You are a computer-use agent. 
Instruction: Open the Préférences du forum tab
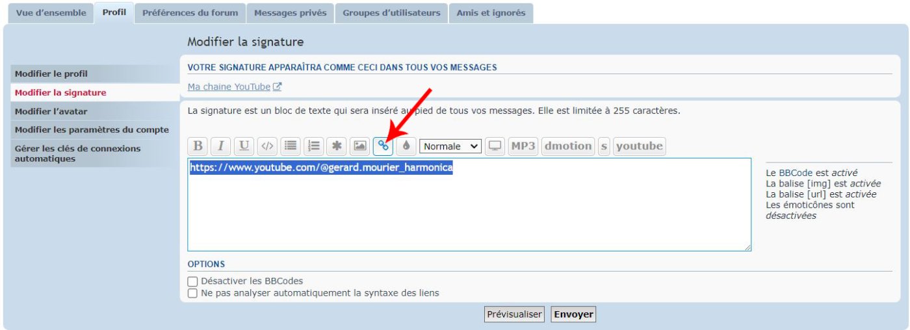190,13
